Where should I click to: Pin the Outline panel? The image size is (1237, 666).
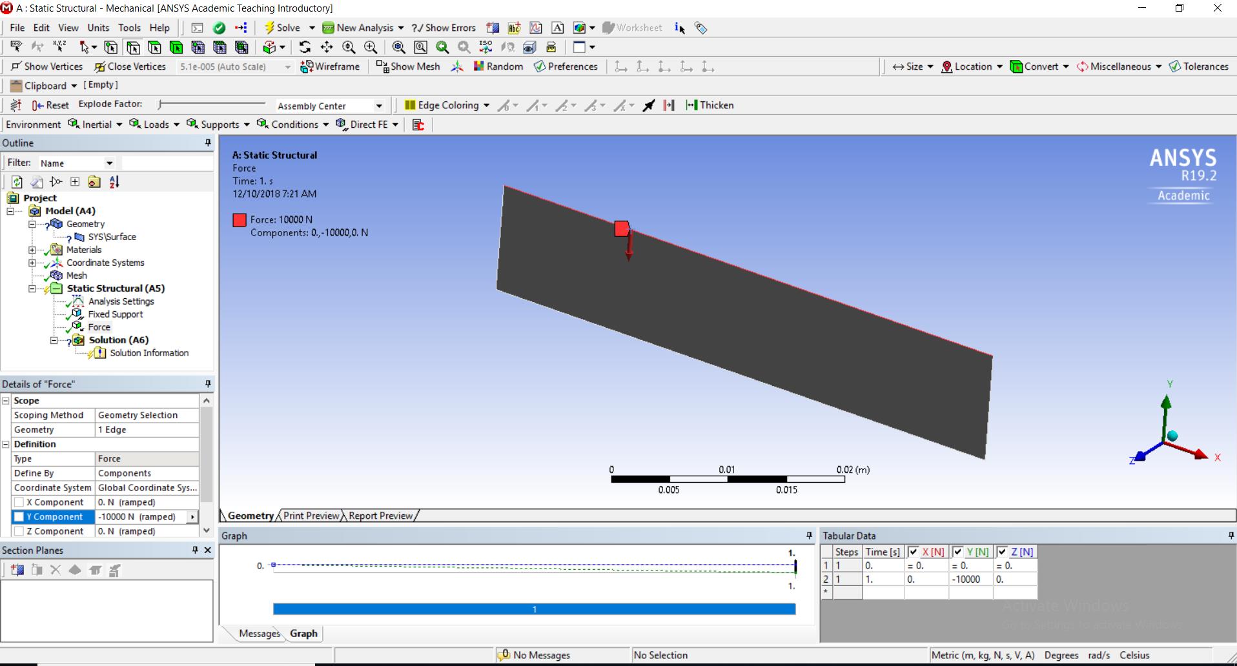coord(208,143)
